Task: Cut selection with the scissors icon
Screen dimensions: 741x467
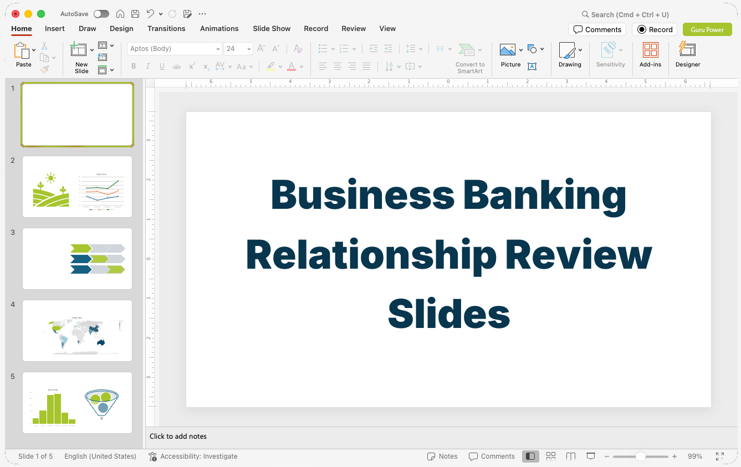Action: coord(44,46)
